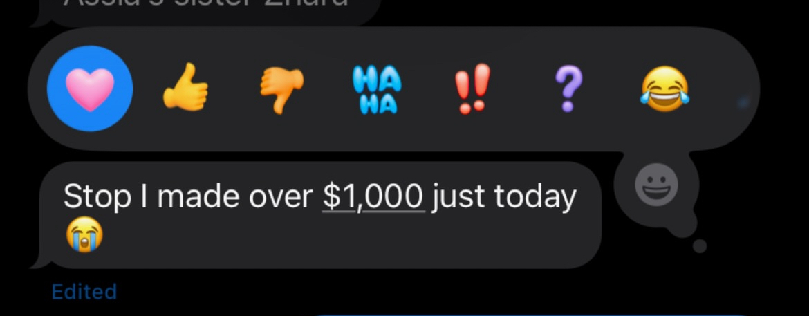Choose the HA HA tapback reaction
Image resolution: width=809 pixels, height=316 pixels.
(377, 91)
